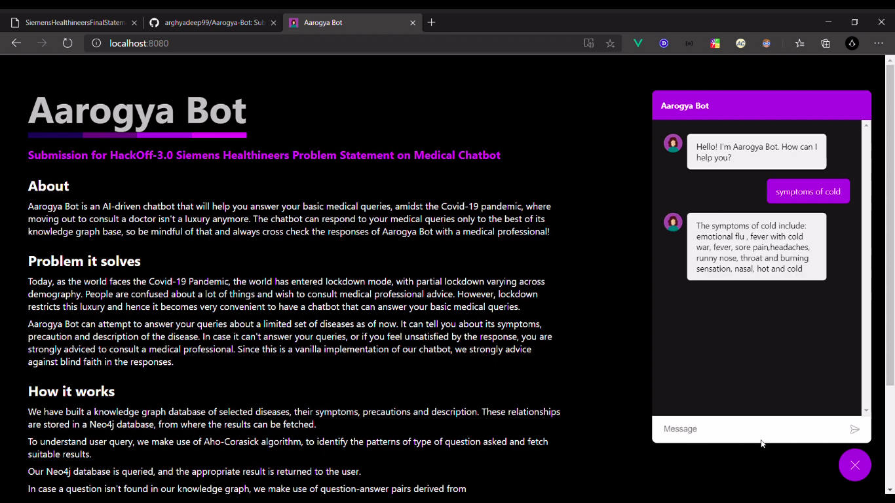Screen dimensions: 895x503
Task: Close the GitHub Aarogya-Bot tab
Action: coord(273,22)
